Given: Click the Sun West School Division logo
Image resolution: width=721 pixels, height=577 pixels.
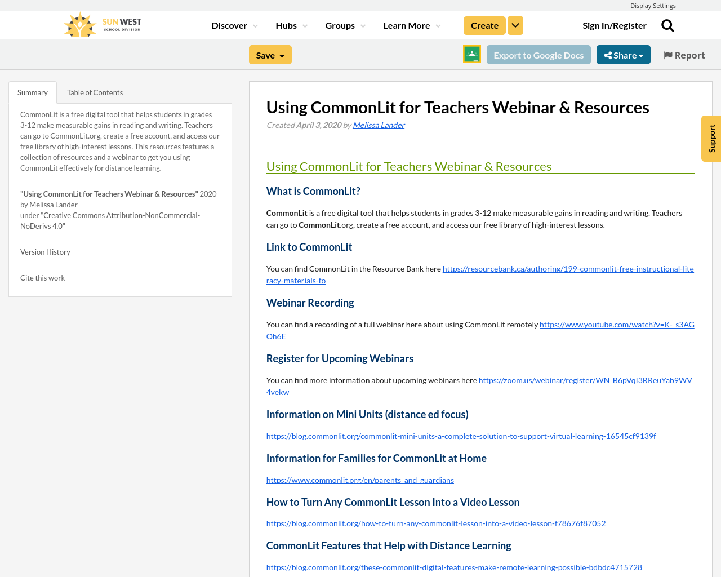Looking at the screenshot, I should 102,24.
